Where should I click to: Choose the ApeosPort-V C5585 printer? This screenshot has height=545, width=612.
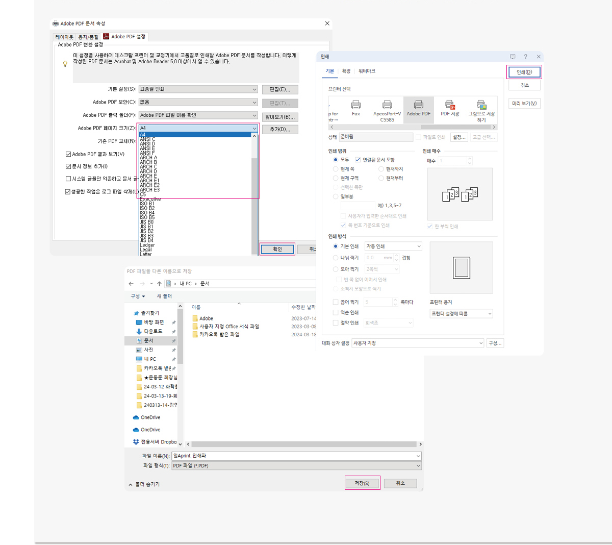pyautogui.click(x=387, y=106)
